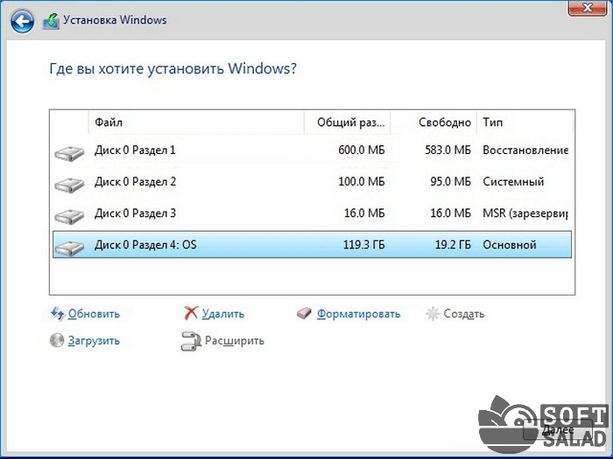Click drive icon for Диск 0 Раздел 4: OS
This screenshot has height=459, width=613.
tap(69, 247)
